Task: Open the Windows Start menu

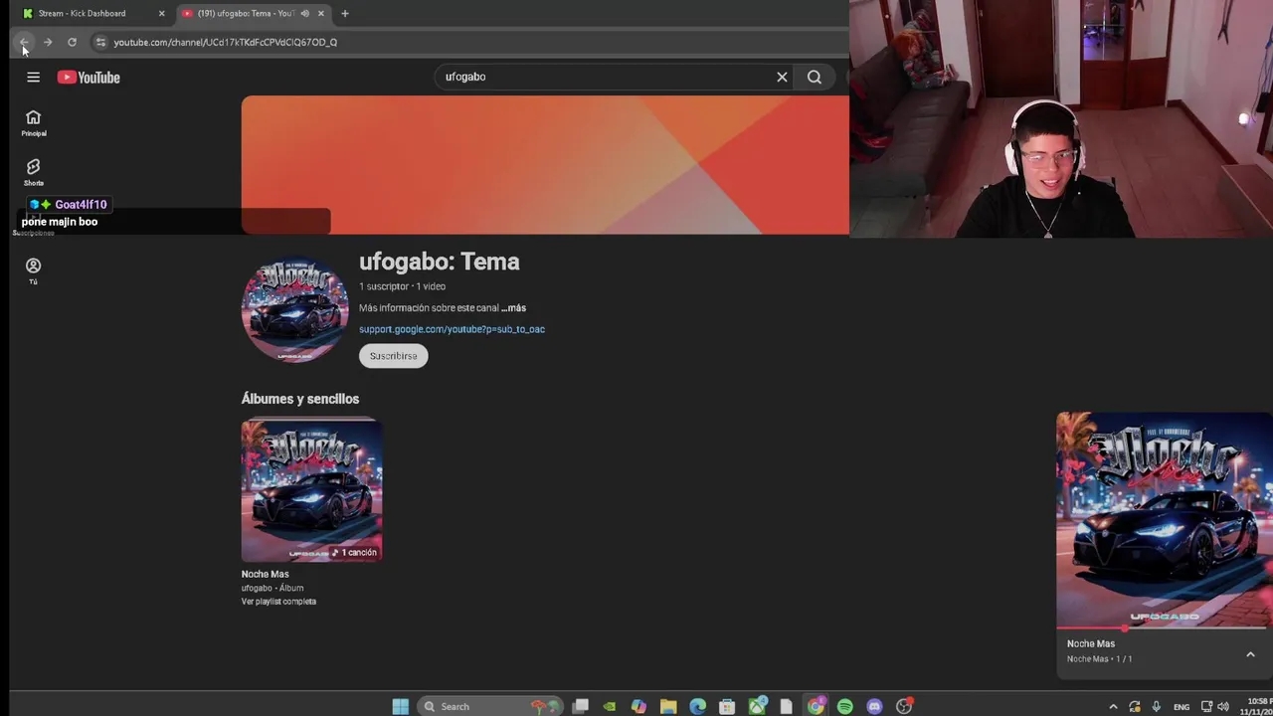Action: pos(400,706)
